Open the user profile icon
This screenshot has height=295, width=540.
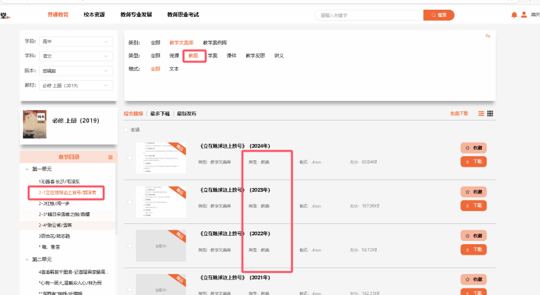(x=524, y=15)
